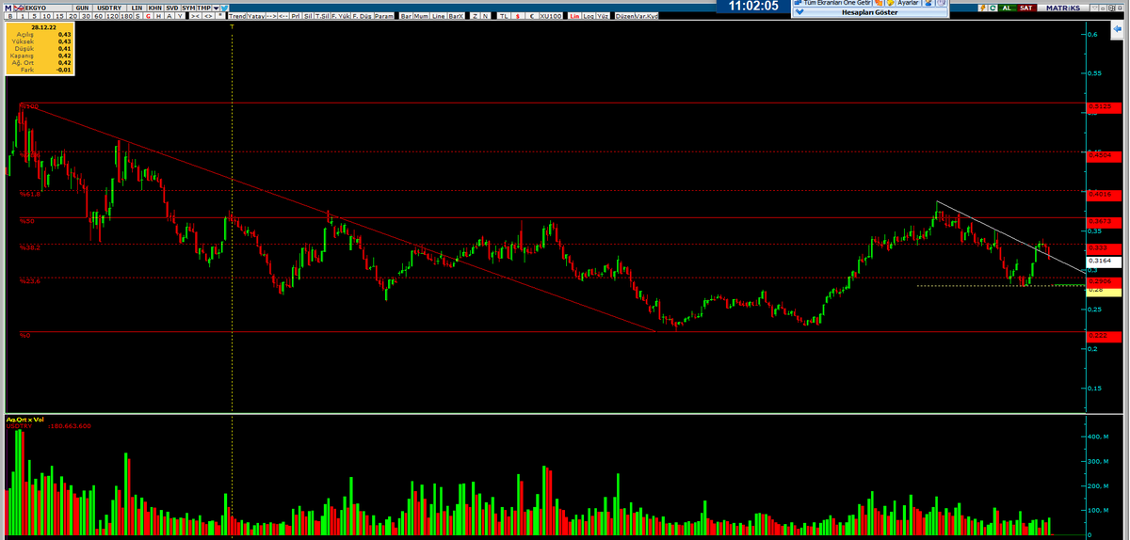Toggle the Lin scale button
Image resolution: width=1130 pixels, height=540 pixels.
(x=574, y=16)
